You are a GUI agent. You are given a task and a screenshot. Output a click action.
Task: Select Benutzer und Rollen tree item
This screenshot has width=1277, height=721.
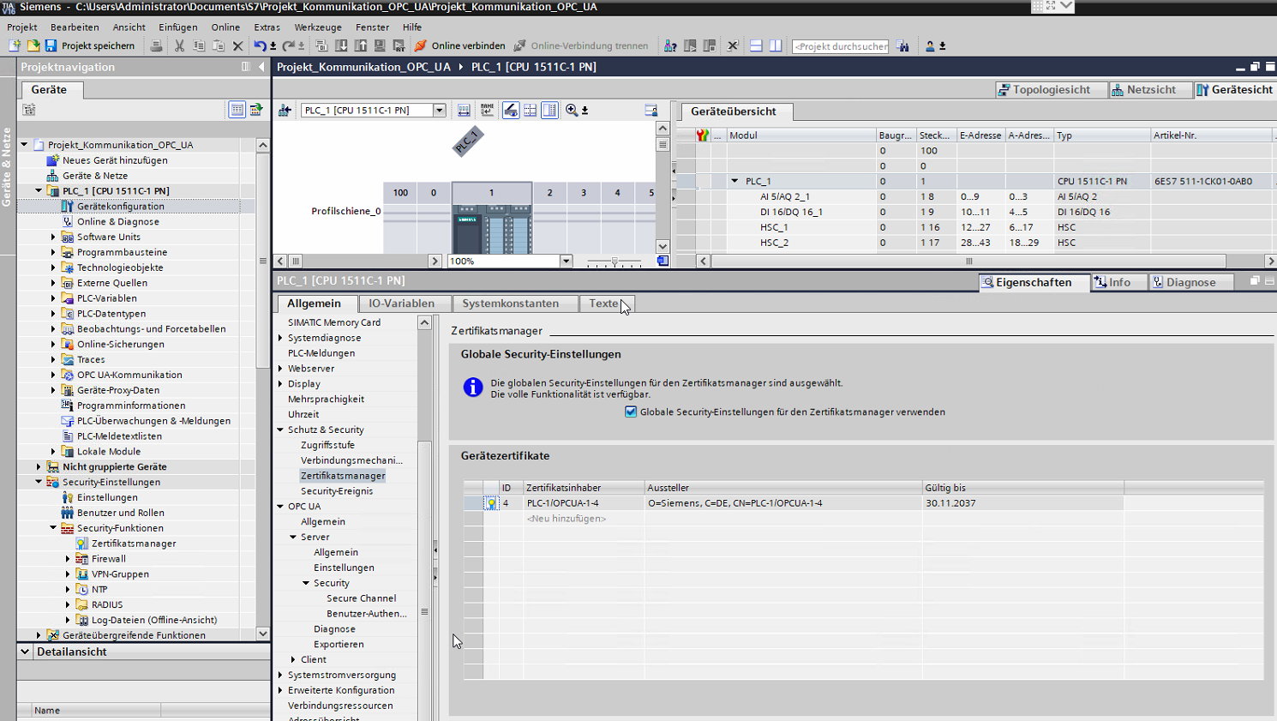[x=120, y=513]
